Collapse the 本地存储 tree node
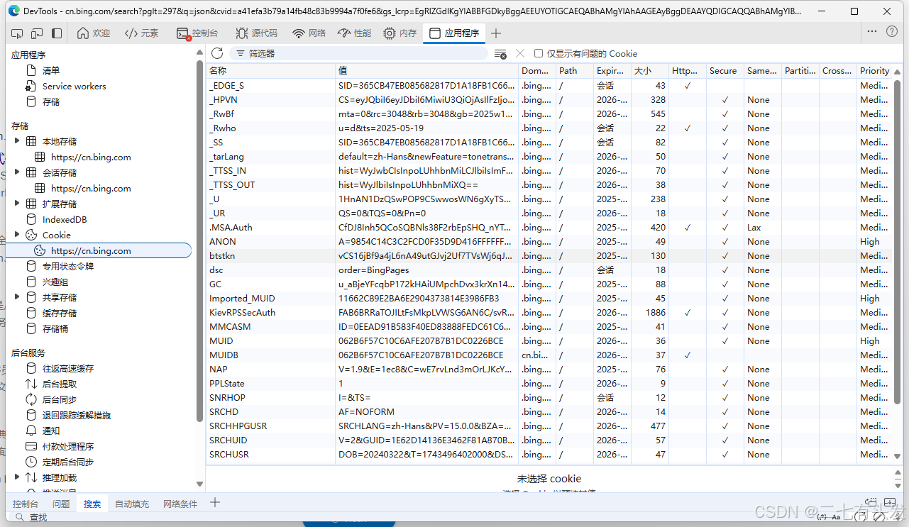Viewport: 909px width, 527px height. click(x=17, y=141)
